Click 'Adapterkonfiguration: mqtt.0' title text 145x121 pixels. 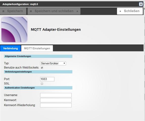pyautogui.click(x=20, y=4)
